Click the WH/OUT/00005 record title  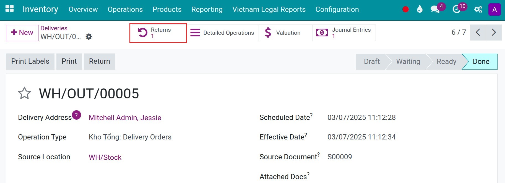89,93
